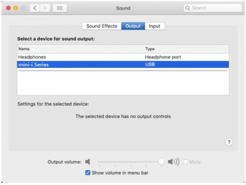Click the low volume speaker icon
This screenshot has width=246, height=185.
[88, 162]
